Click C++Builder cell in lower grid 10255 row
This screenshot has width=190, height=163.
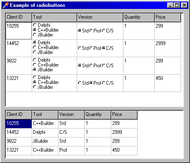(45, 124)
